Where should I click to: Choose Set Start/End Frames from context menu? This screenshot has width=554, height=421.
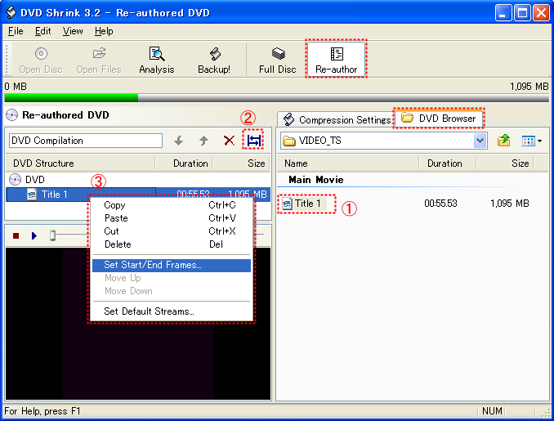pyautogui.click(x=152, y=265)
